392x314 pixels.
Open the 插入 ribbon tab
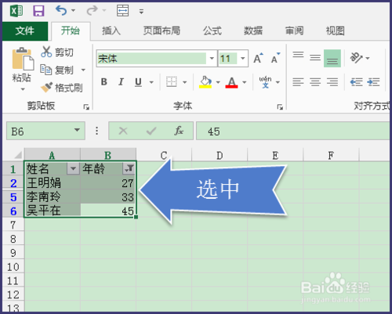click(111, 31)
